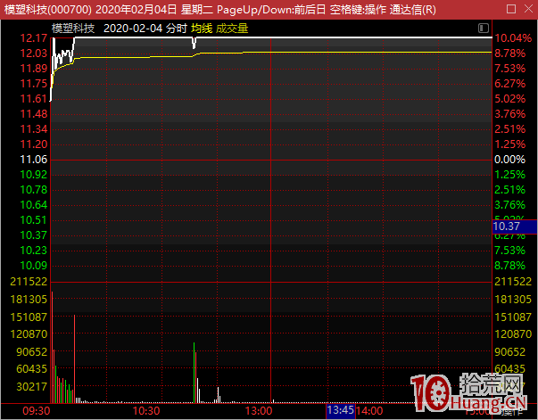Image resolution: width=538 pixels, height=420 pixels.
Task: Click the red 8.78% percentage label
Action: click(509, 54)
